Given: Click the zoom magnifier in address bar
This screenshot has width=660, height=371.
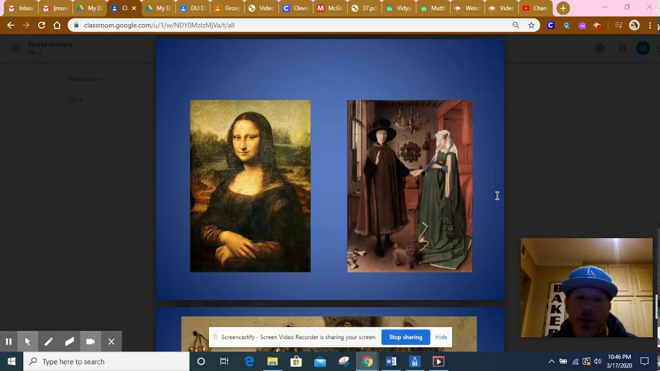Looking at the screenshot, I should 516,25.
